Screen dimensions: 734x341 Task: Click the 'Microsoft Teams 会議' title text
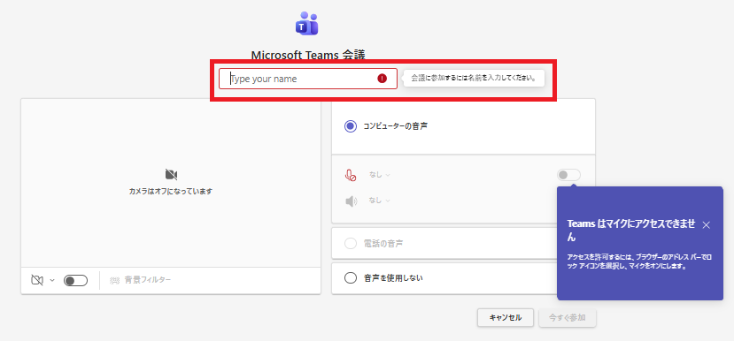coord(308,55)
